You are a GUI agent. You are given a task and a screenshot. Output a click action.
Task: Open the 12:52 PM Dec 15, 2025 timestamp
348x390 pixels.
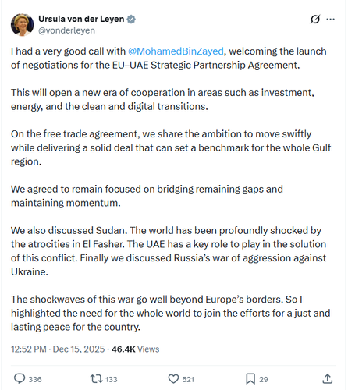(58, 349)
